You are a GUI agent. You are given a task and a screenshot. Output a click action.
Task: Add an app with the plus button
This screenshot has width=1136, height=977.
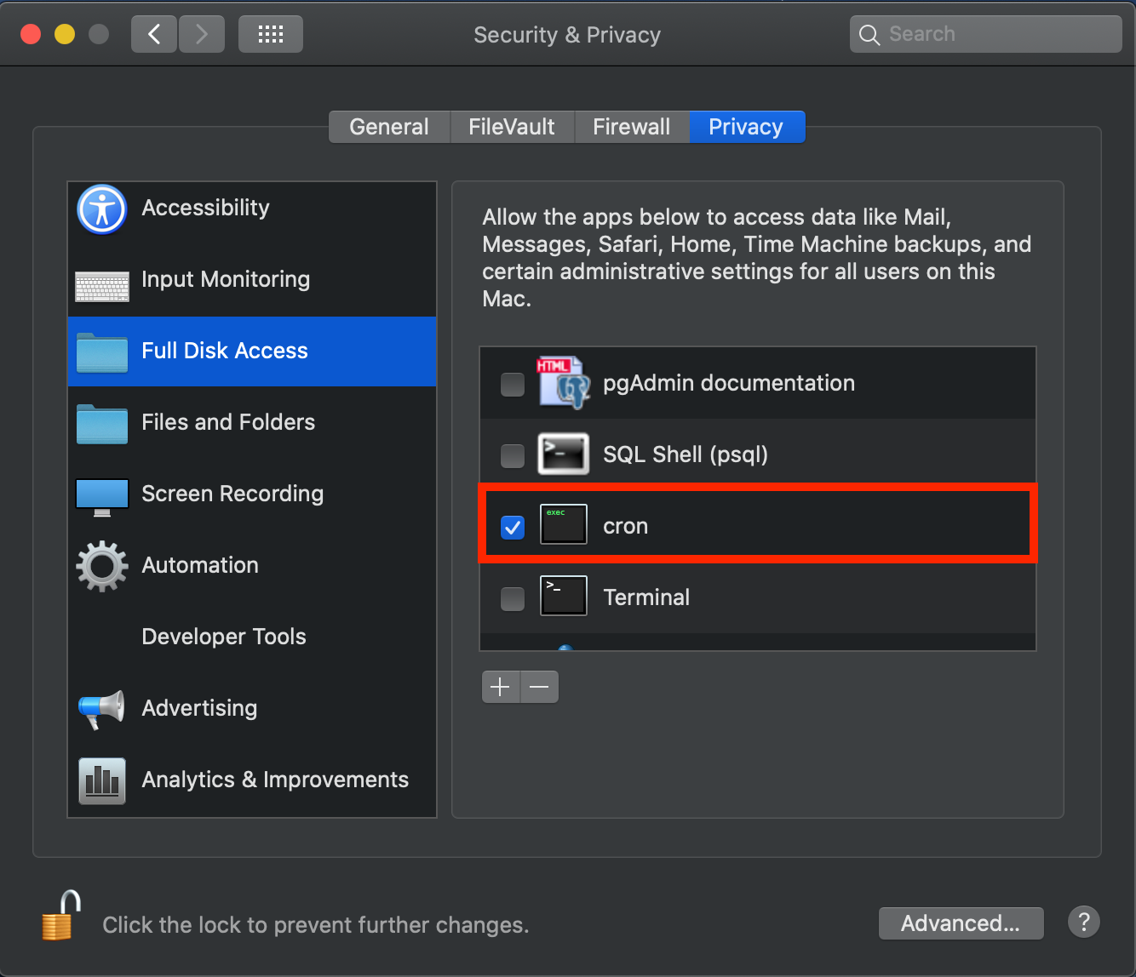(501, 687)
